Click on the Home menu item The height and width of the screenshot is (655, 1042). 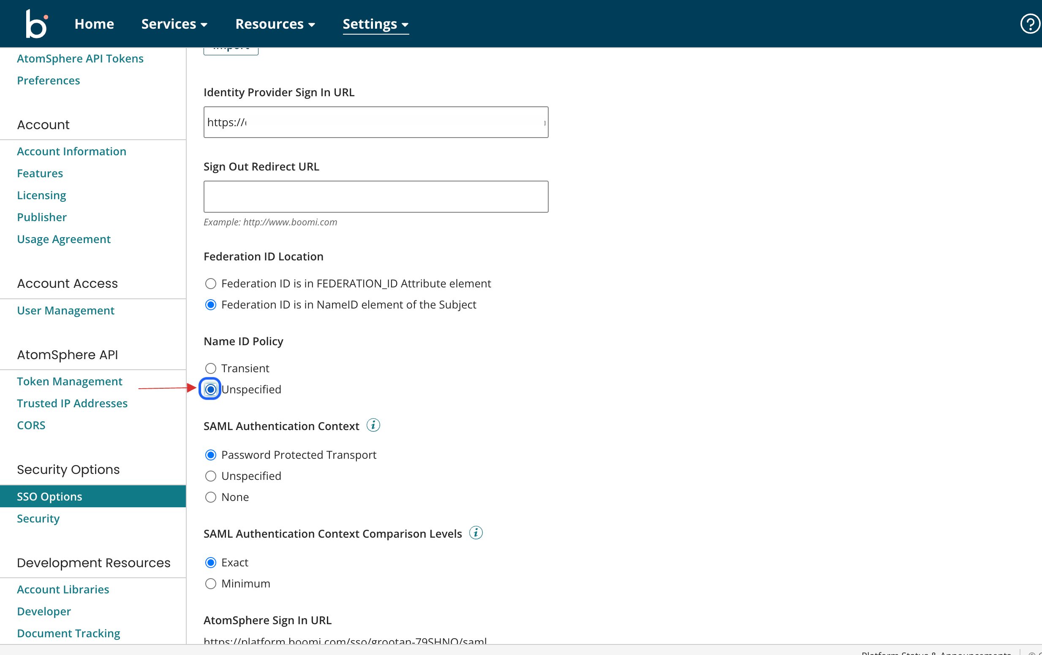click(94, 23)
